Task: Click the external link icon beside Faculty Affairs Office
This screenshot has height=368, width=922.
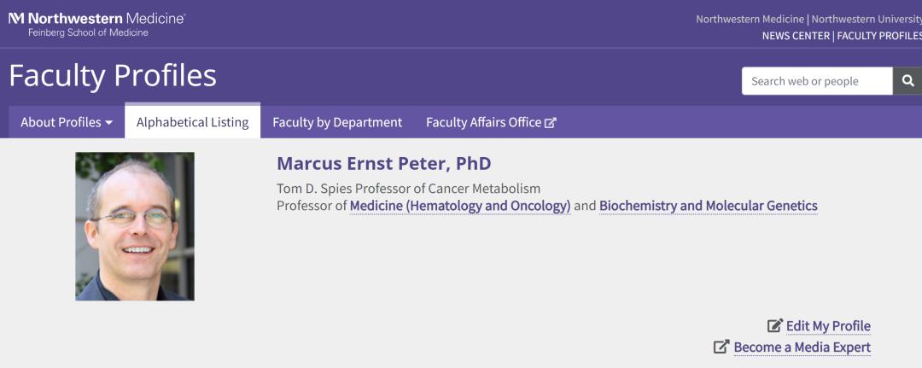Action: click(x=551, y=122)
